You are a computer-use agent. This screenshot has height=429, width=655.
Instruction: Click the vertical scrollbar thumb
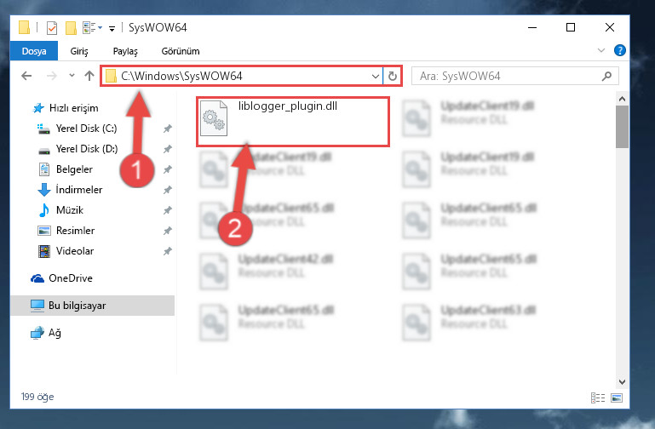[x=622, y=127]
